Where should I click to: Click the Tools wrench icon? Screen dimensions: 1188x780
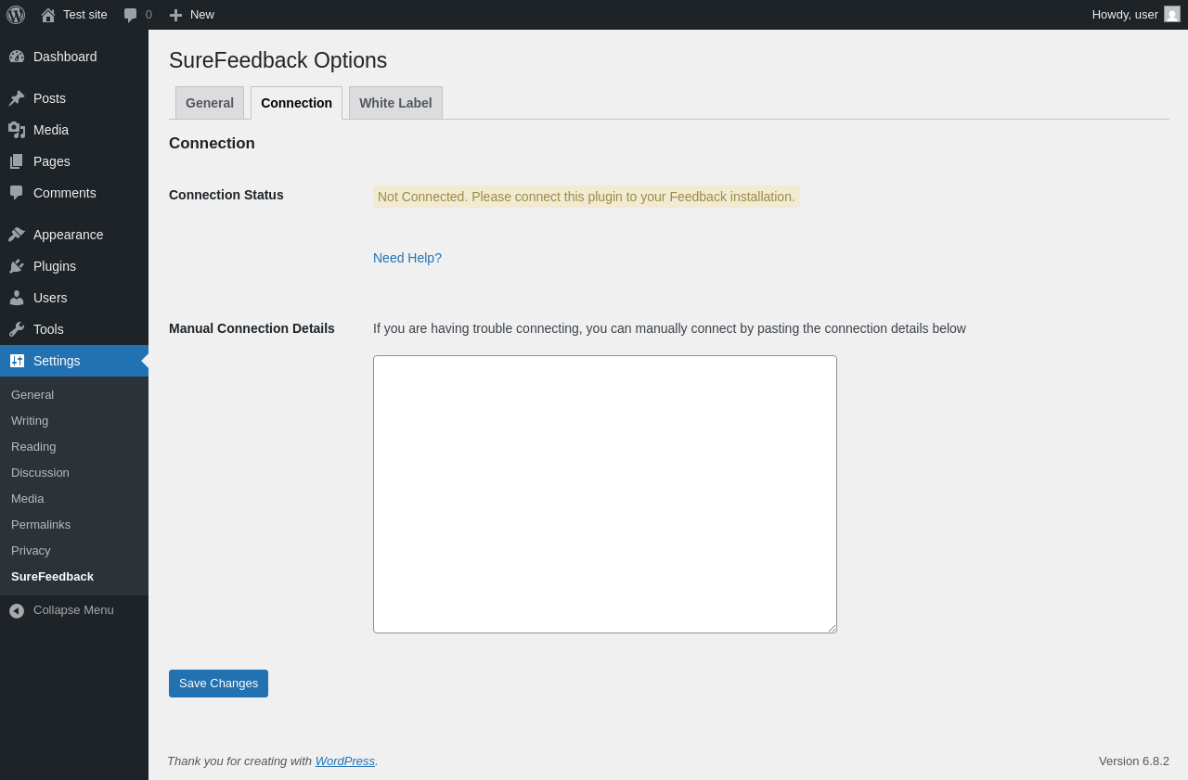pos(17,329)
